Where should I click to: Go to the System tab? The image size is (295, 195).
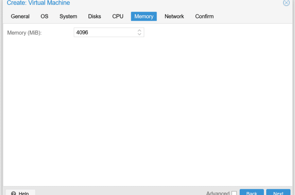[68, 16]
